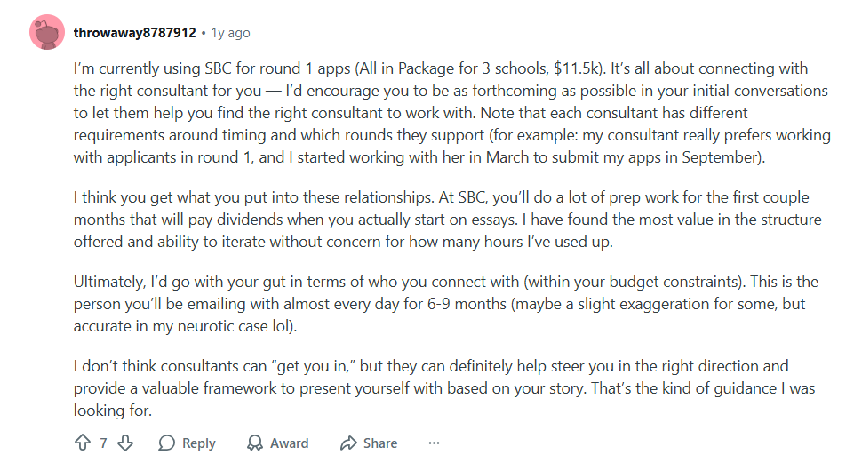
Task: Visit throwaway8787912's user profile
Action: [x=135, y=33]
